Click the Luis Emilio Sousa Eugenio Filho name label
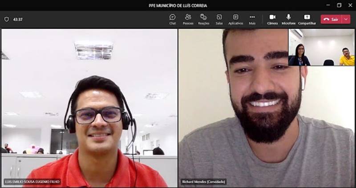This screenshot has height=188, width=356. [x=32, y=182]
